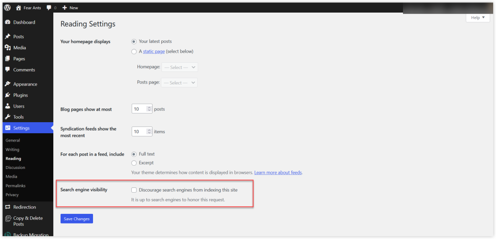Open the Reading settings submenu item
This screenshot has width=496, height=239.
point(13,158)
